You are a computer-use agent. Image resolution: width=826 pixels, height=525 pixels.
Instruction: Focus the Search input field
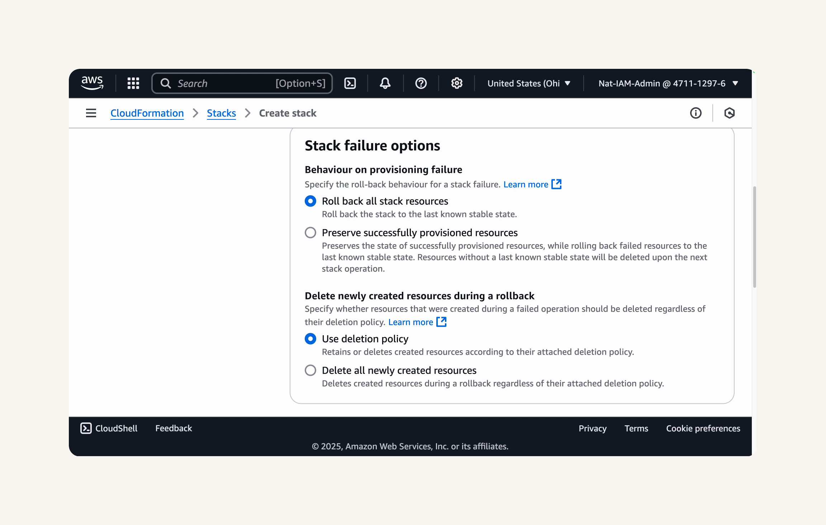[x=242, y=83]
